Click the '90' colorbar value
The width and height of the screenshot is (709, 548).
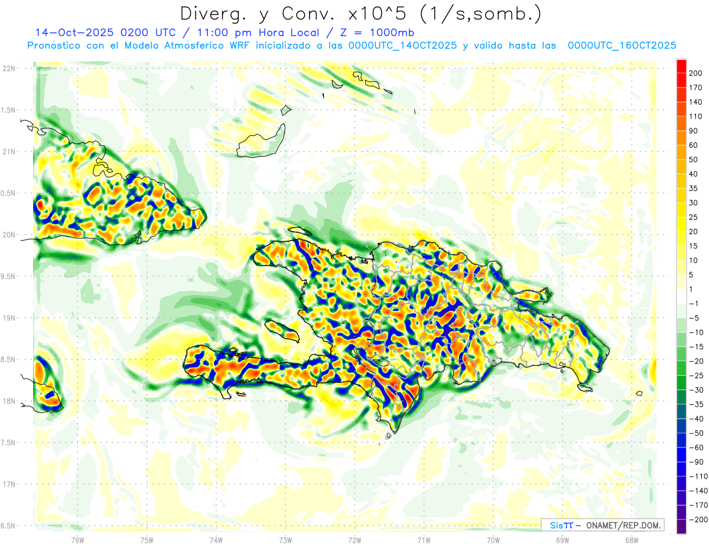click(x=694, y=131)
